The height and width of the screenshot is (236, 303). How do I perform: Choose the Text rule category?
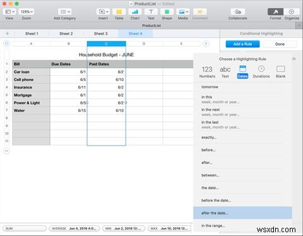(x=225, y=72)
